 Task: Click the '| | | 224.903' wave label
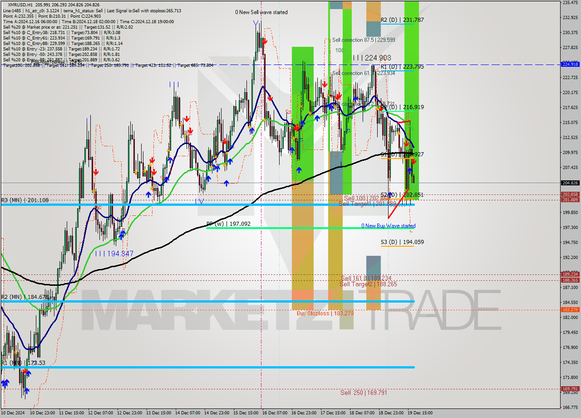pos(372,58)
